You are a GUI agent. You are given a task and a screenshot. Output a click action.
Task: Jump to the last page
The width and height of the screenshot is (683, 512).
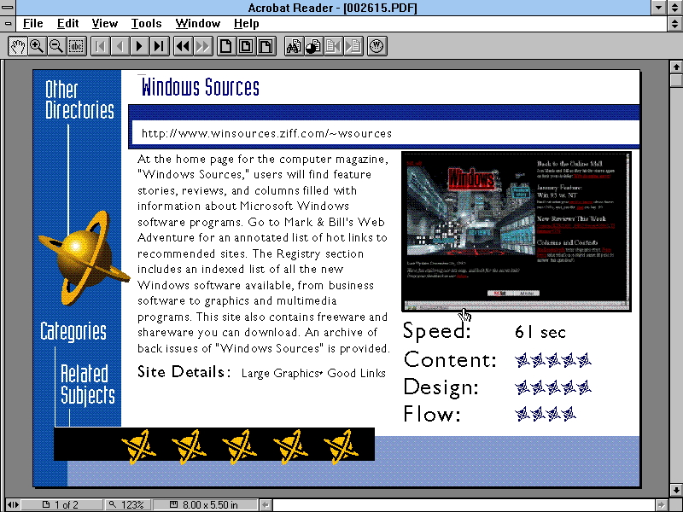(159, 46)
